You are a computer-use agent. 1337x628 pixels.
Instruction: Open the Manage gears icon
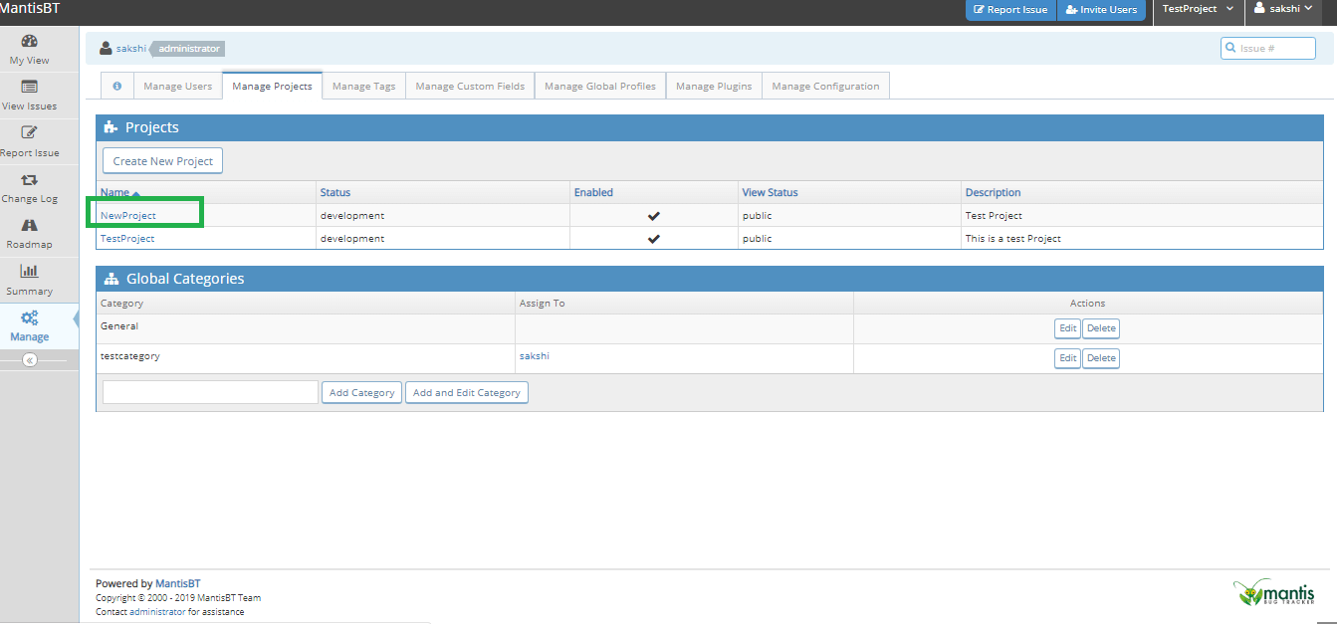coord(29,317)
